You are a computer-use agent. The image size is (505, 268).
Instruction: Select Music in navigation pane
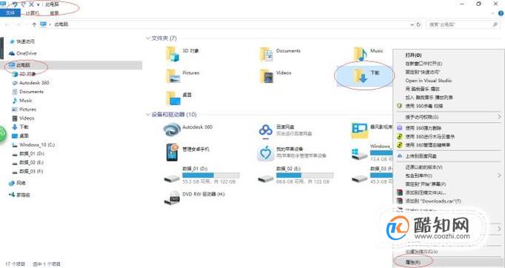pos(26,101)
